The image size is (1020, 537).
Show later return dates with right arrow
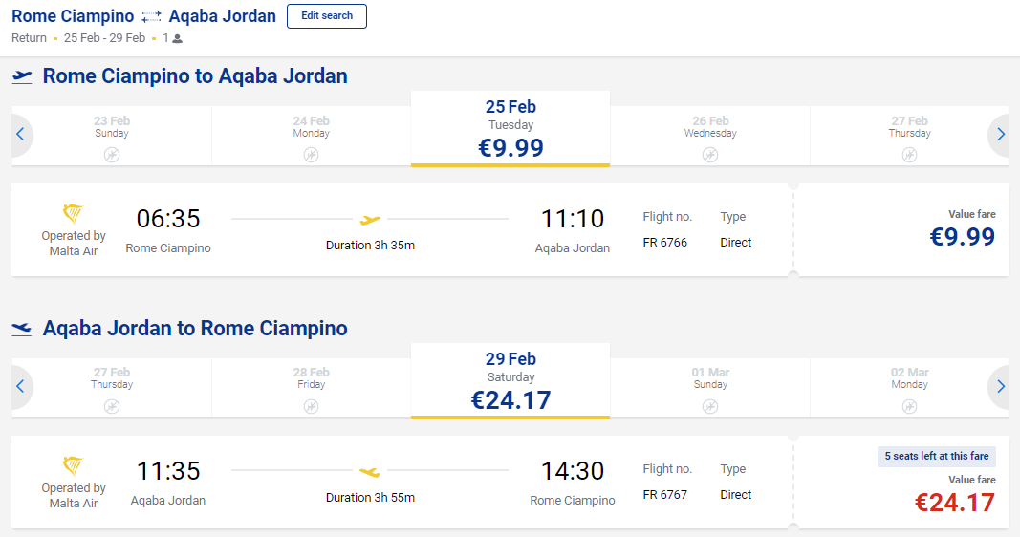(x=1000, y=387)
